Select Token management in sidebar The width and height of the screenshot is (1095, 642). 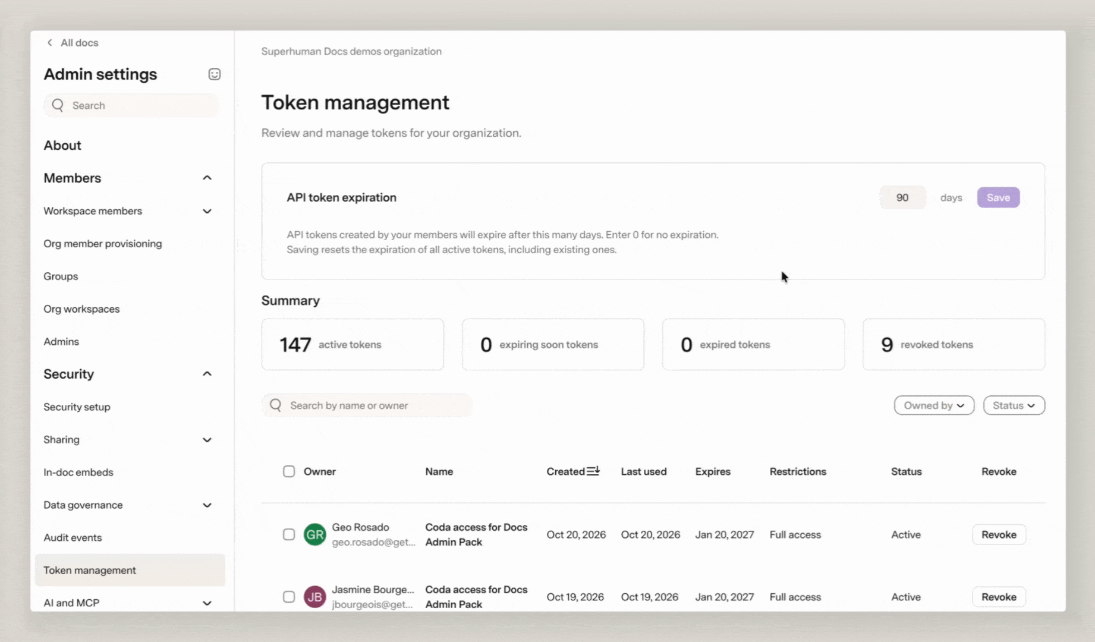coord(130,570)
